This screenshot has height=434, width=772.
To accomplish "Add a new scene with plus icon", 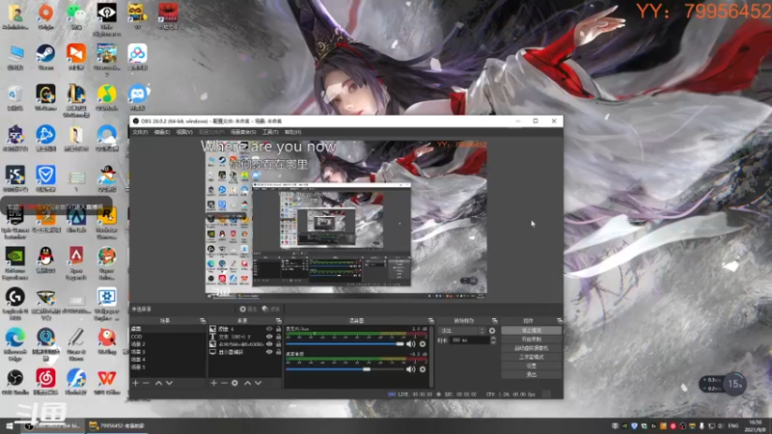I will pos(135,383).
